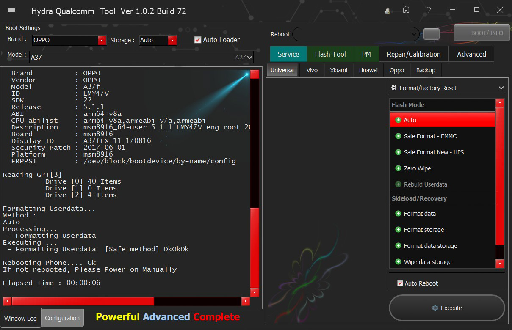Click the small gray button beside Reboot dropdown

(431, 34)
